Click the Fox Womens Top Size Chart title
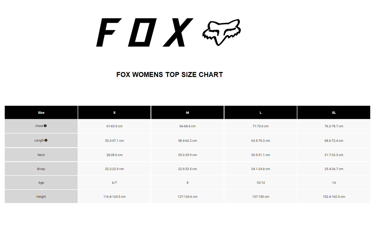The width and height of the screenshot is (376, 250). 170,74
